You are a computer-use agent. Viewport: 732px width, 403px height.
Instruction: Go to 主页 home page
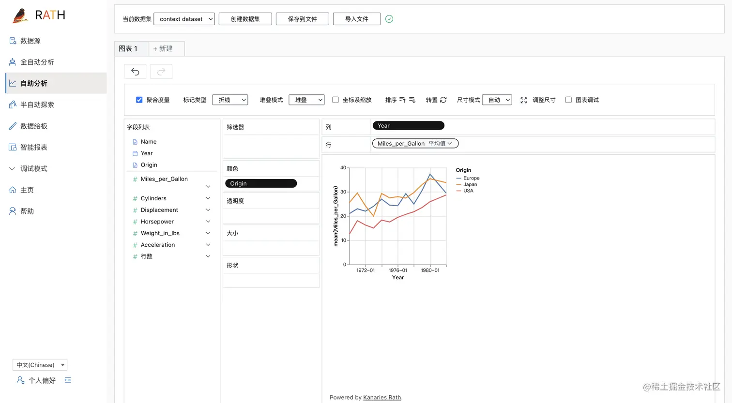pos(27,190)
